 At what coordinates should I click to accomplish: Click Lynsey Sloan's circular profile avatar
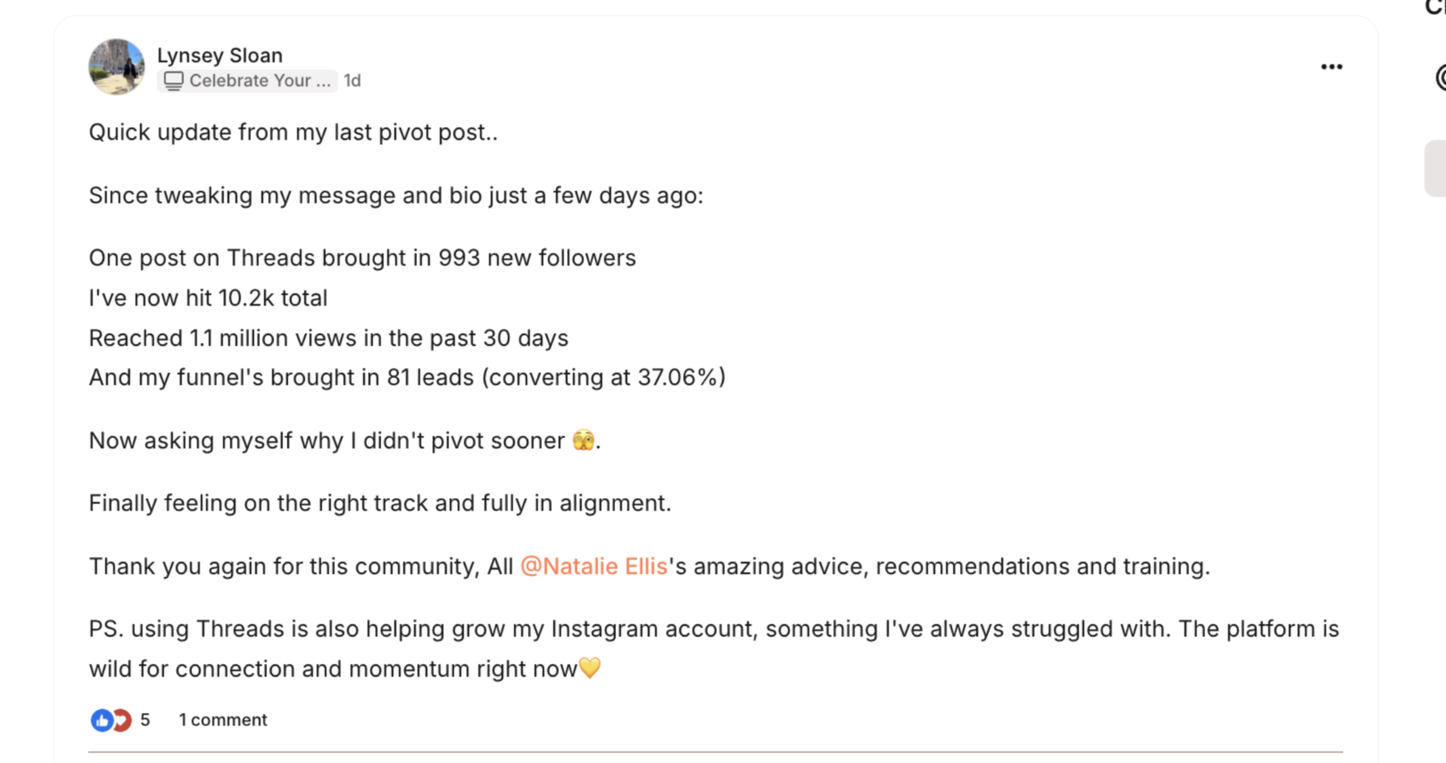[116, 66]
